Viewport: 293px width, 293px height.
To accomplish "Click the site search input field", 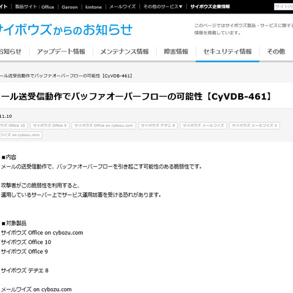I will pos(284,7).
